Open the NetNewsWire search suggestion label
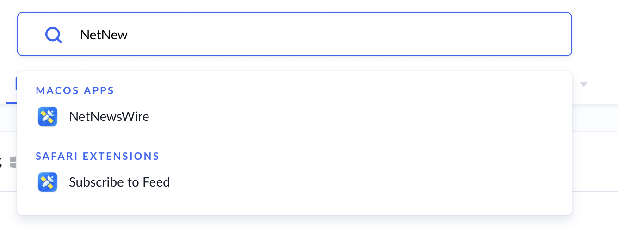This screenshot has height=241, width=618. coord(109,116)
